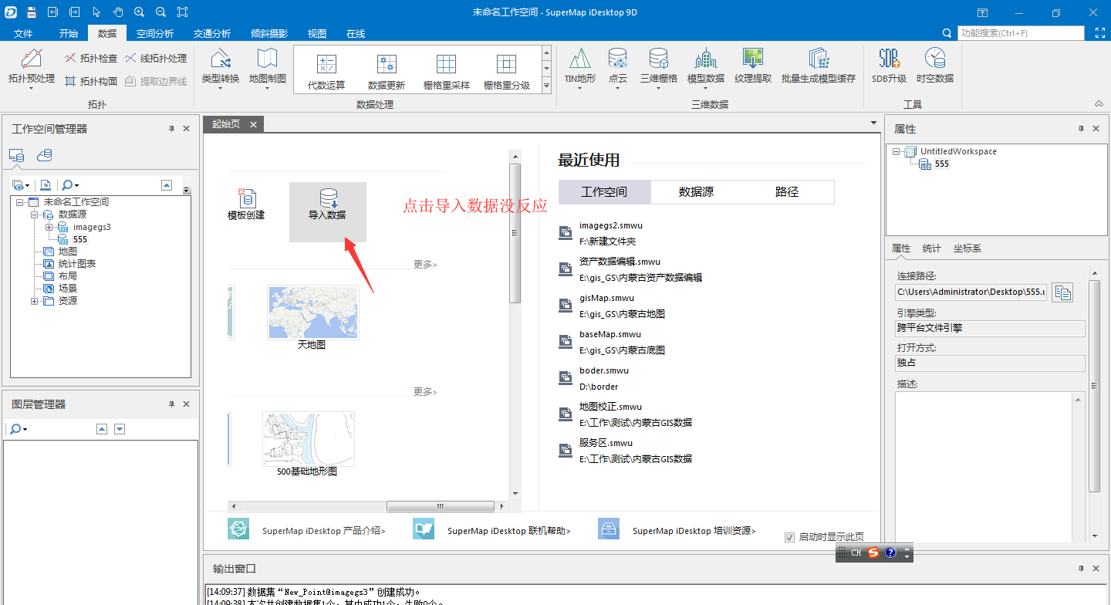The height and width of the screenshot is (605, 1111).
Task: Pin the 属性 panel
Action: point(1082,129)
